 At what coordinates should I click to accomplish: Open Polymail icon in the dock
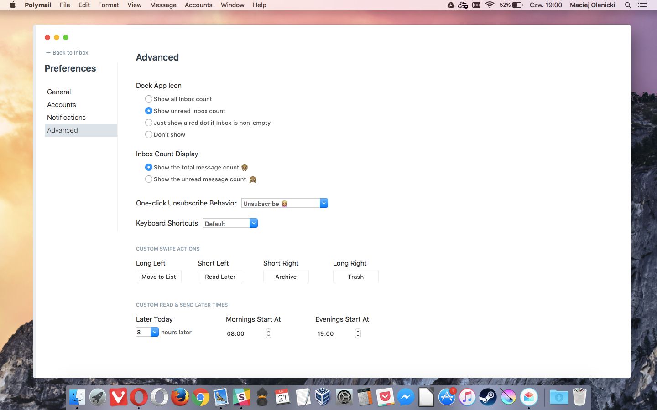click(x=529, y=397)
